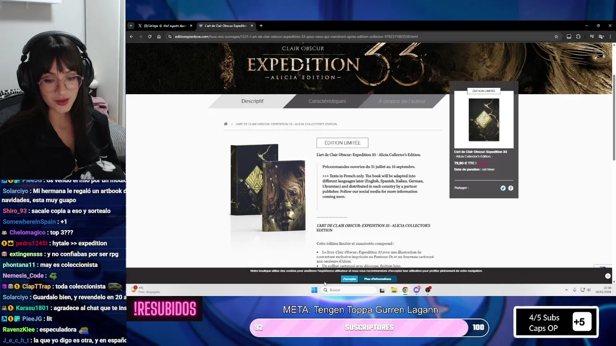Go back to the previous browser page
Viewport: 616px width, 346px height.
(x=131, y=37)
